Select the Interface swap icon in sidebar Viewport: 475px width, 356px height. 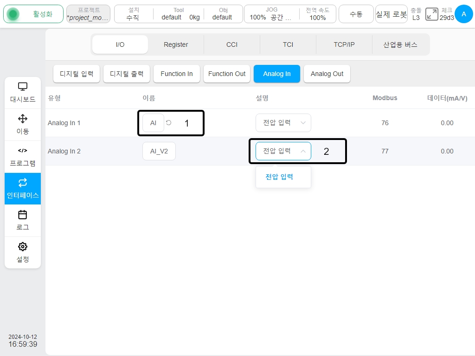tap(23, 183)
